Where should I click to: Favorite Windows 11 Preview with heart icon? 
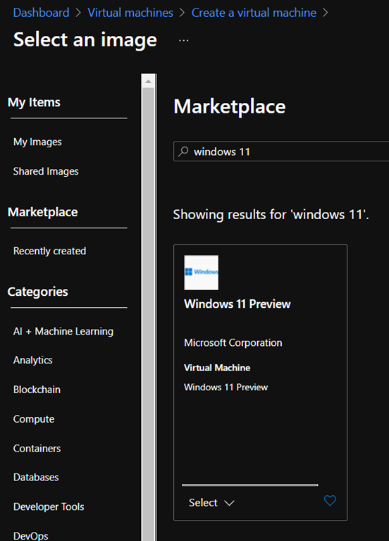pos(330,501)
